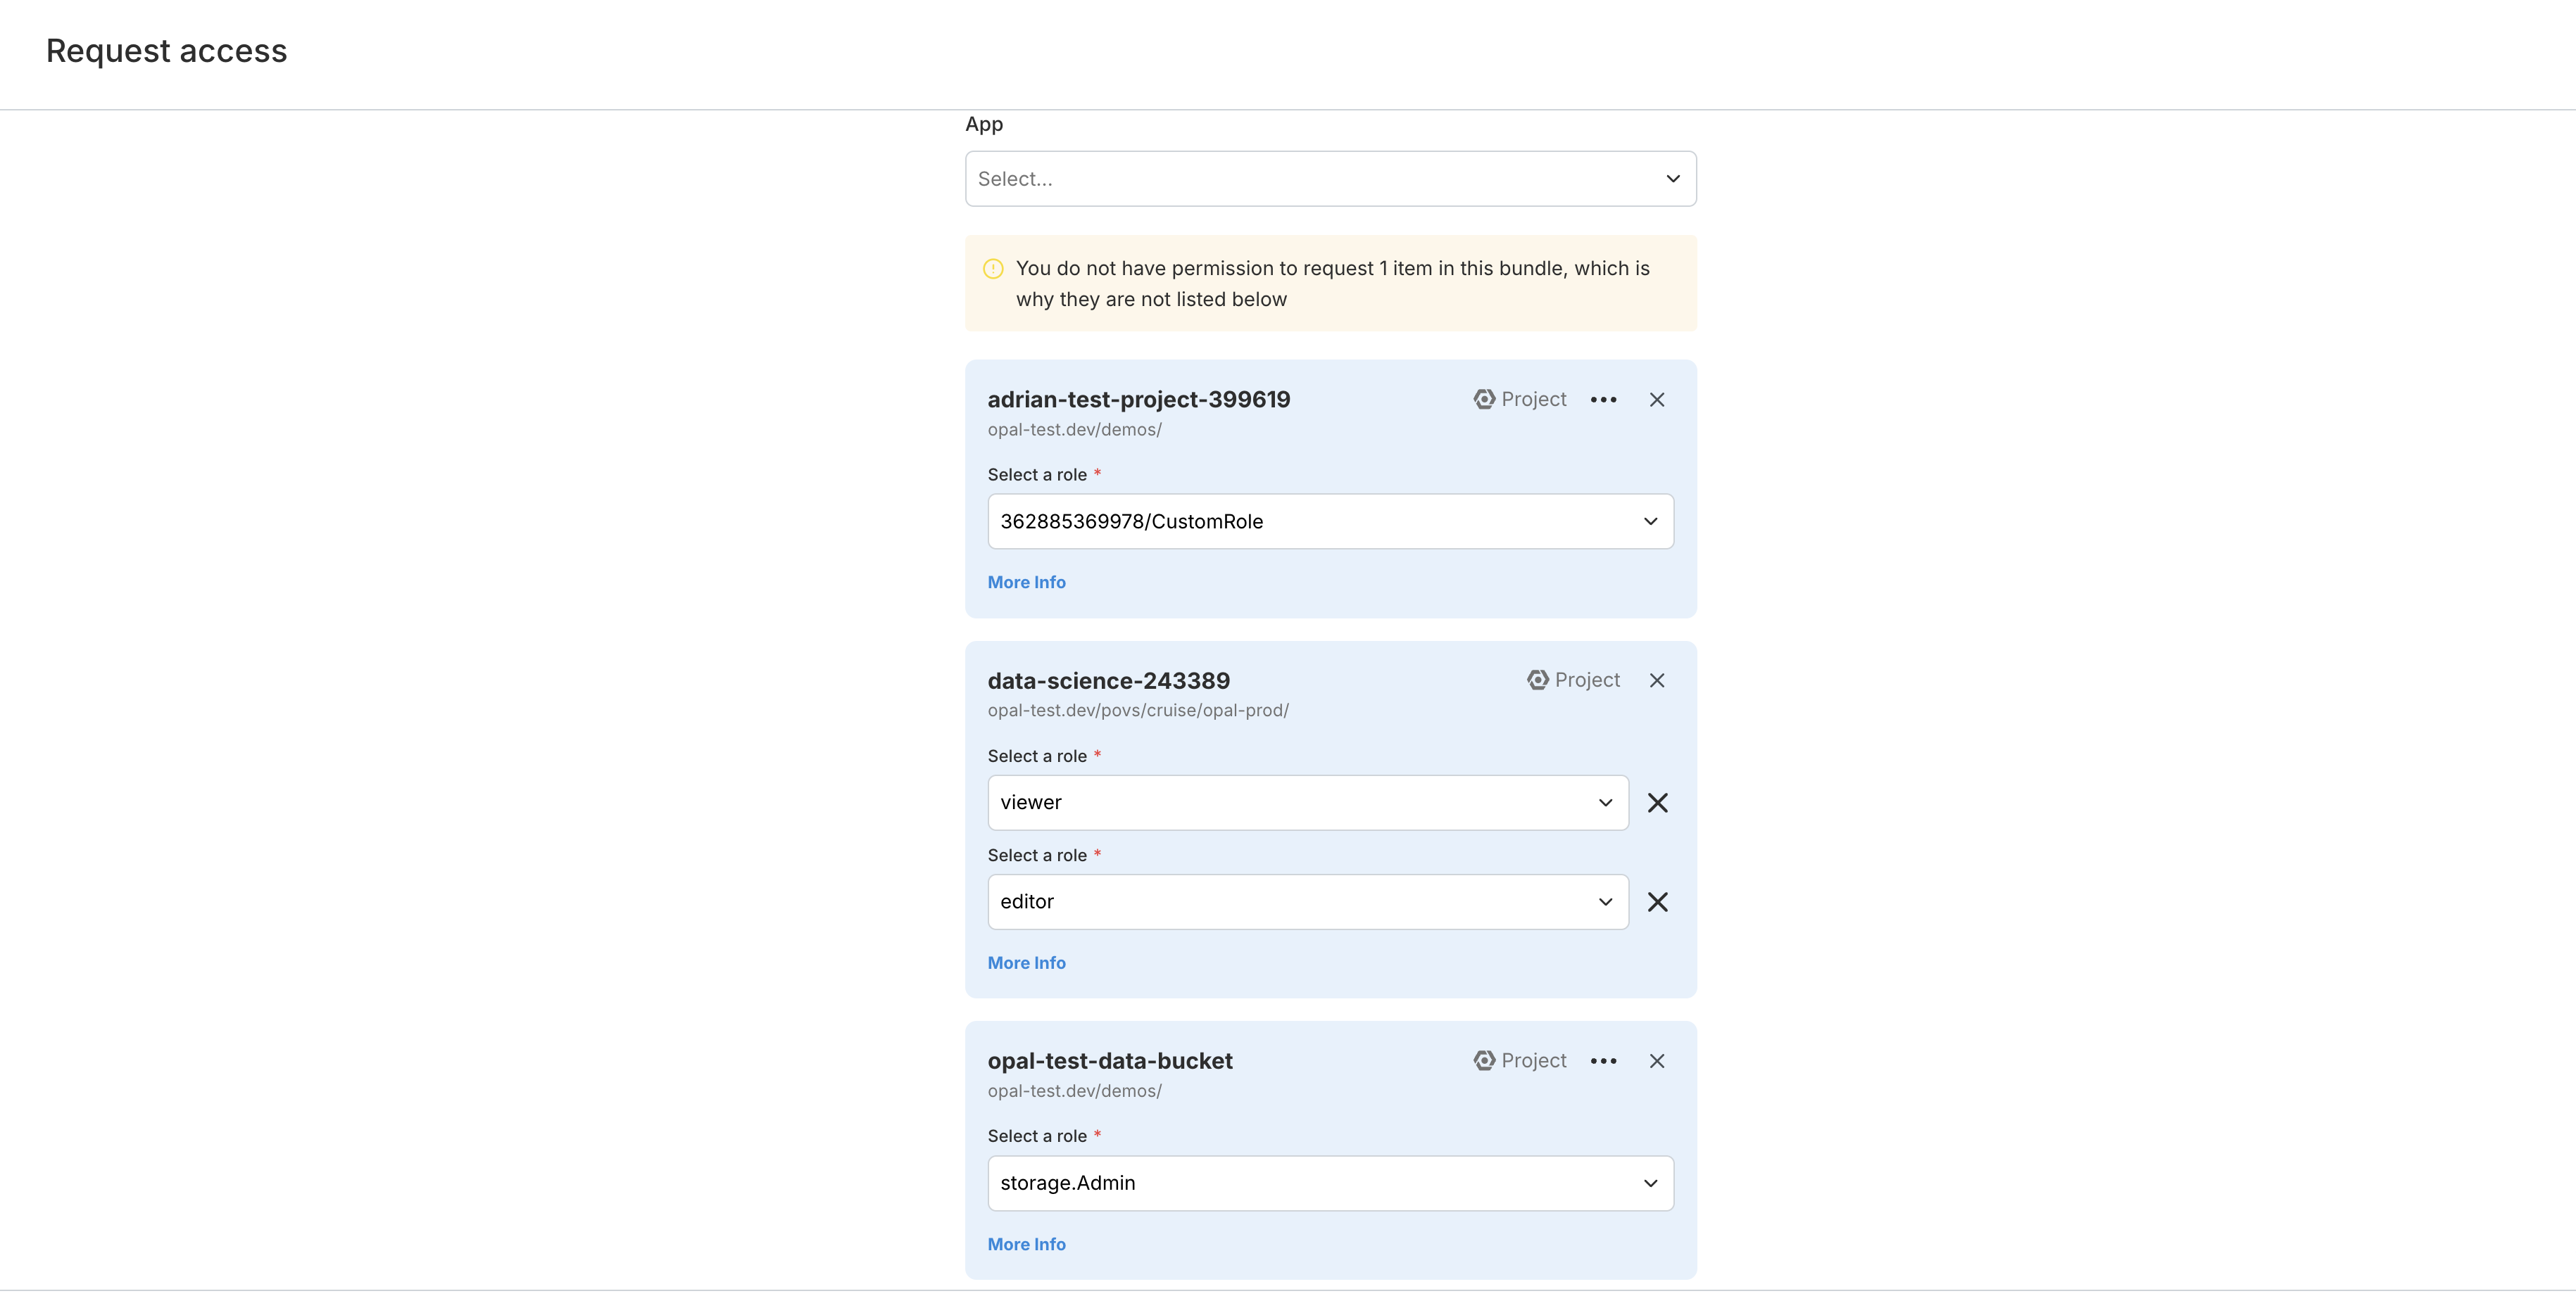Expand the storage.Admin role dropdown
The width and height of the screenshot is (2576, 1296).
1330,1183
